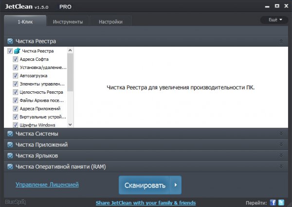Click the Чистка Ярлыков section title
This screenshot has width=292, height=207.
[x=36, y=155]
